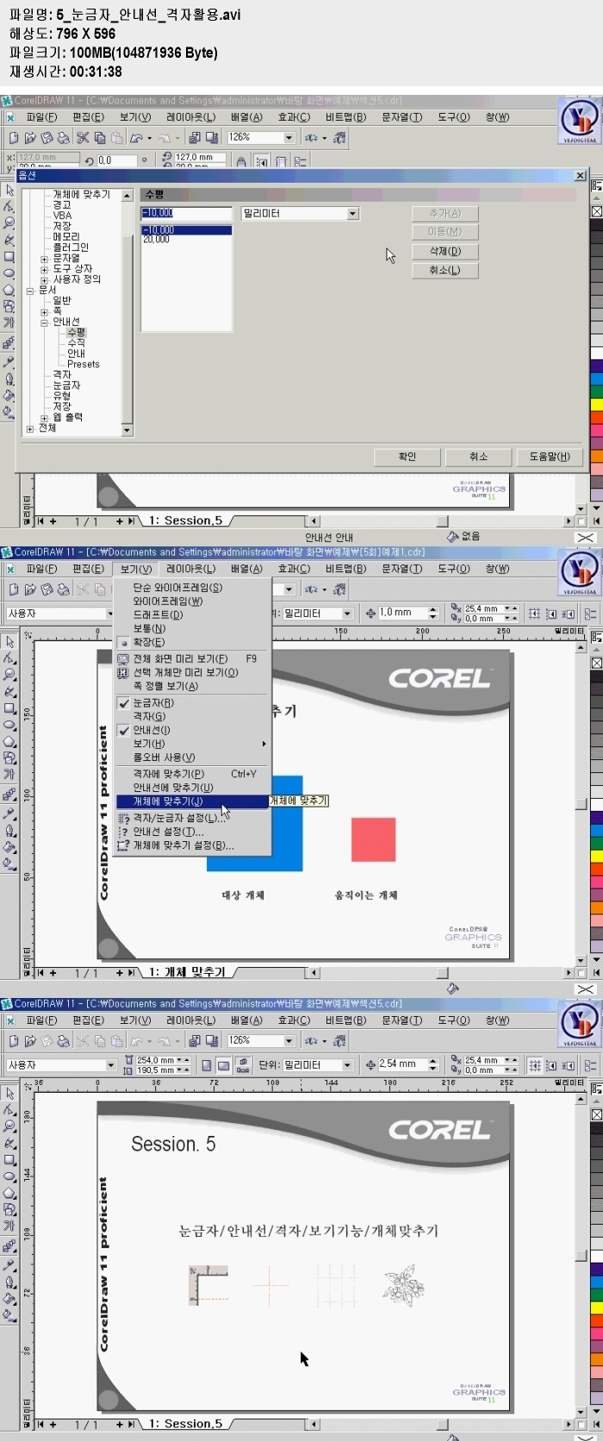Click the no-color swatch in Session. 5 page window
The image size is (603, 1441).
coord(596,1114)
